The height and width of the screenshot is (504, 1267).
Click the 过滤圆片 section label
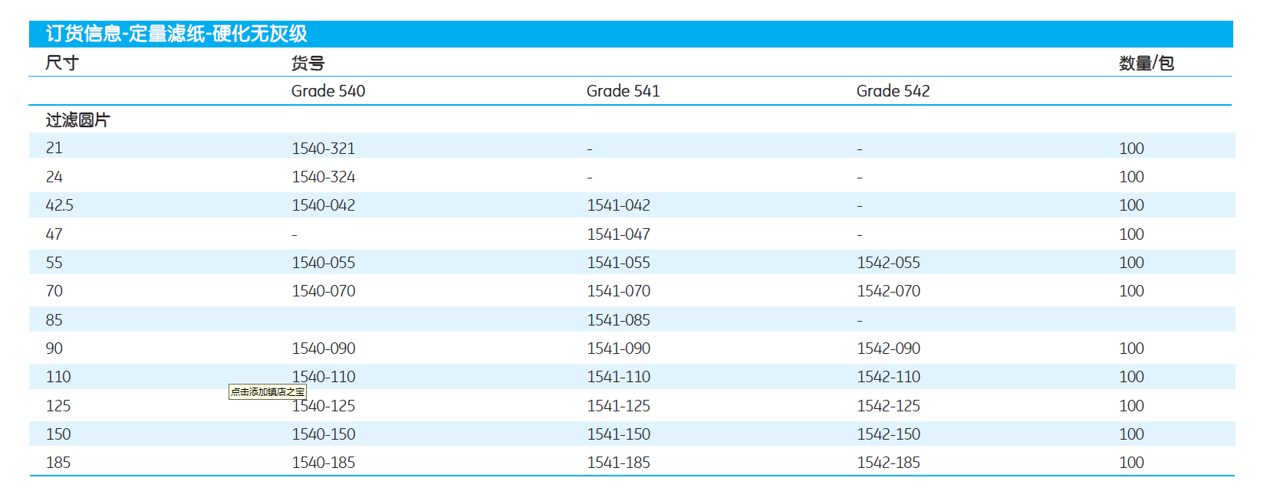(77, 120)
